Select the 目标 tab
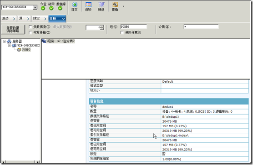The image size is (253, 165). pyautogui.click(x=57, y=19)
